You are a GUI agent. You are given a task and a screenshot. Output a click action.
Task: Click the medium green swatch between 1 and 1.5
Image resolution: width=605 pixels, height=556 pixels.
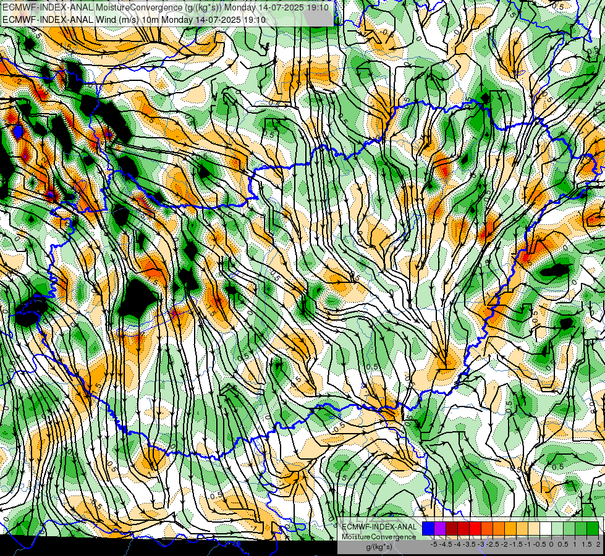581,529
